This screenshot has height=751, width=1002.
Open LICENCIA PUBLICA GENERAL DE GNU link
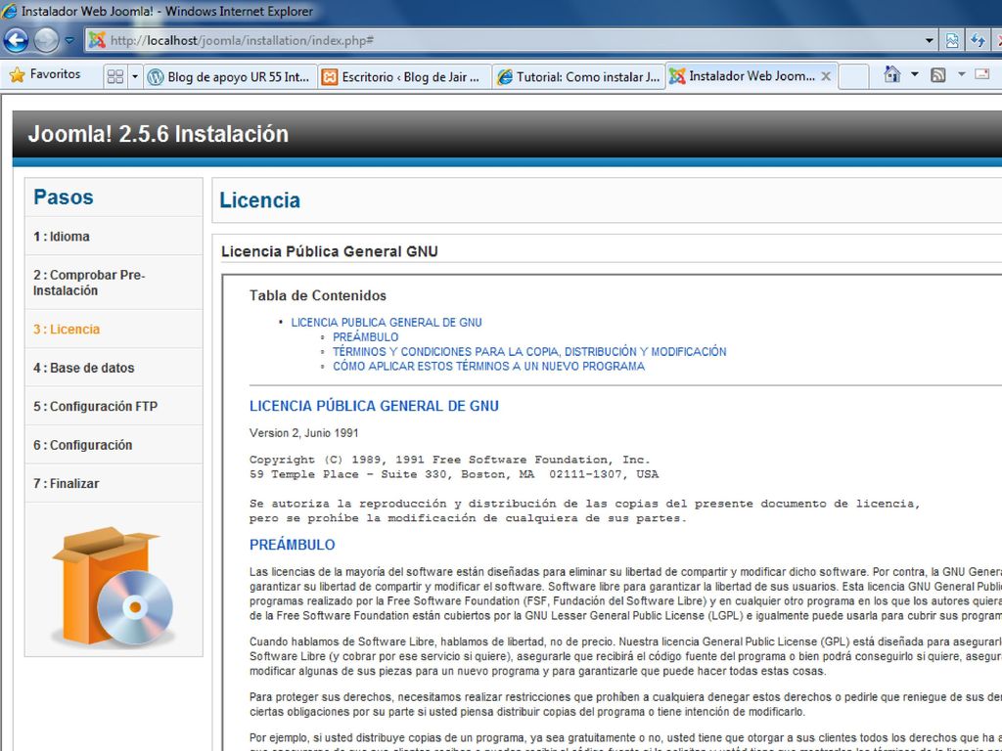point(387,323)
